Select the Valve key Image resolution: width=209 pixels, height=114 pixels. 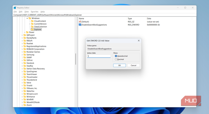(x=29, y=83)
